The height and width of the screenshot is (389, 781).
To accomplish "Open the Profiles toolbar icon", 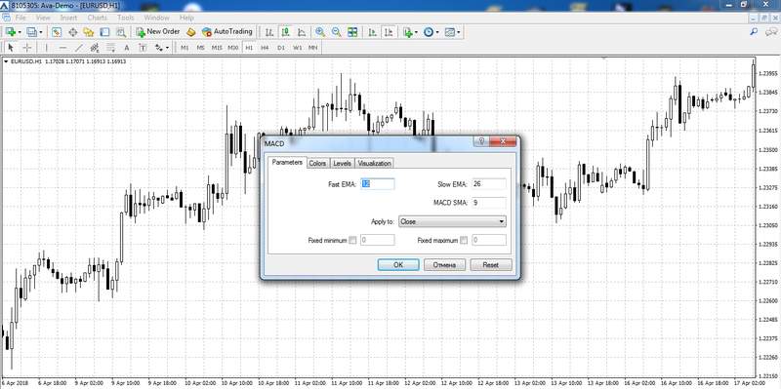I will [32, 32].
